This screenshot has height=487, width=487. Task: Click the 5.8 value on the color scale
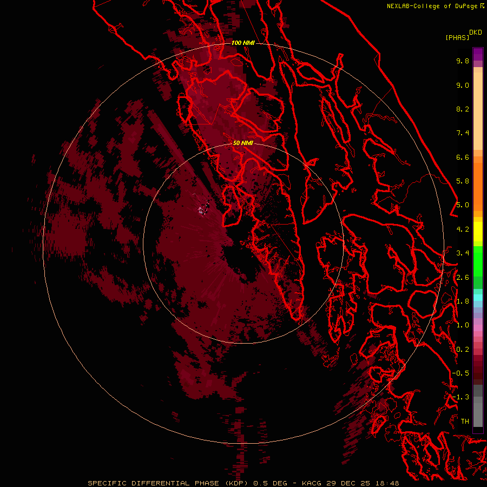pos(463,181)
